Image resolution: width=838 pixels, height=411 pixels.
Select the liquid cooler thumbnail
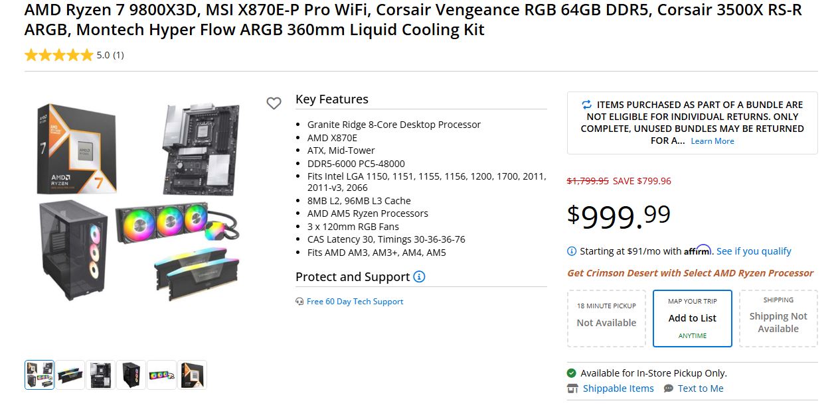coord(161,374)
